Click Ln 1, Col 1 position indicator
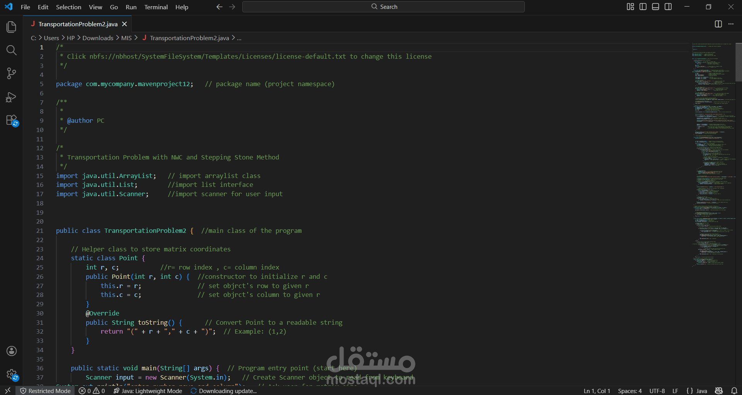The image size is (742, 395). click(x=597, y=391)
